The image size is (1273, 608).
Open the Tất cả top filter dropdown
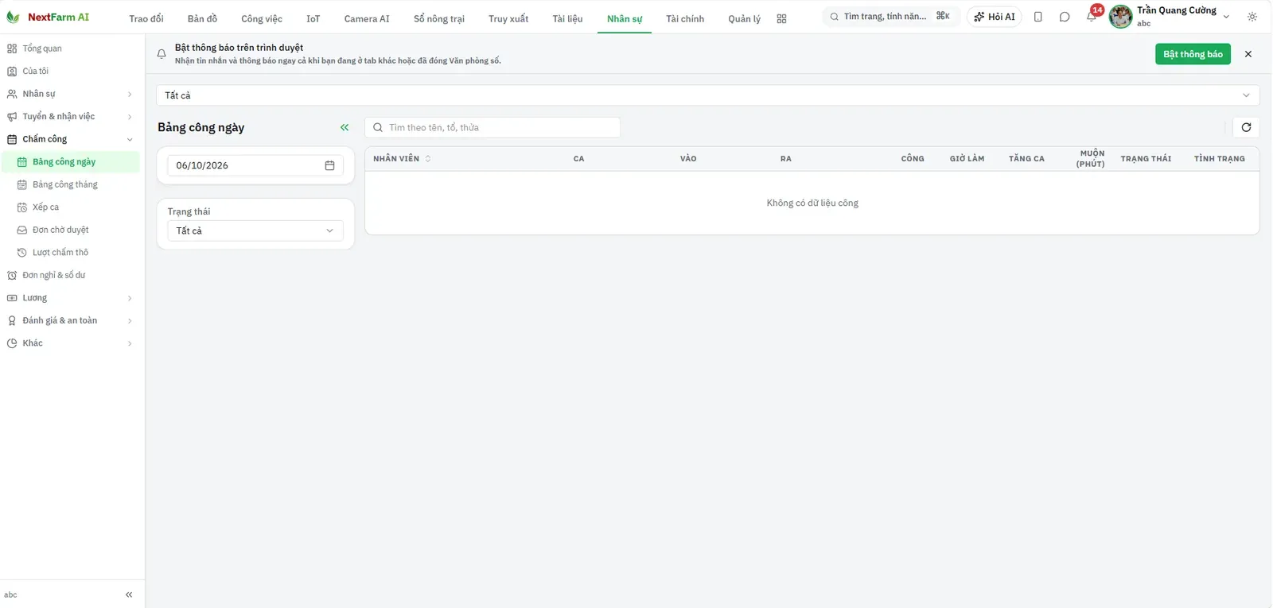pos(707,95)
